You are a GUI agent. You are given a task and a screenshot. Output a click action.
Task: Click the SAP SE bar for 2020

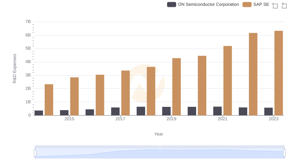[x=202, y=85]
